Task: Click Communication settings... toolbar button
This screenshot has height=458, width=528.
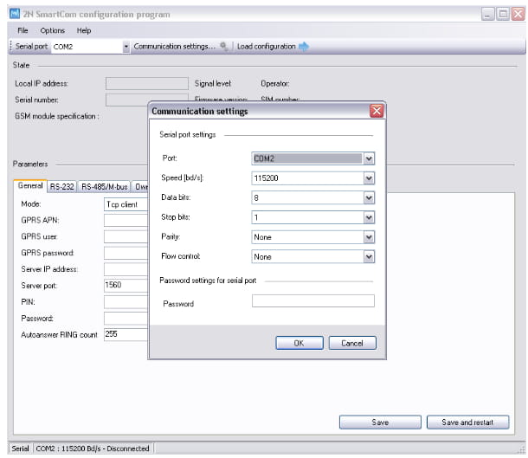Action: coord(181,46)
